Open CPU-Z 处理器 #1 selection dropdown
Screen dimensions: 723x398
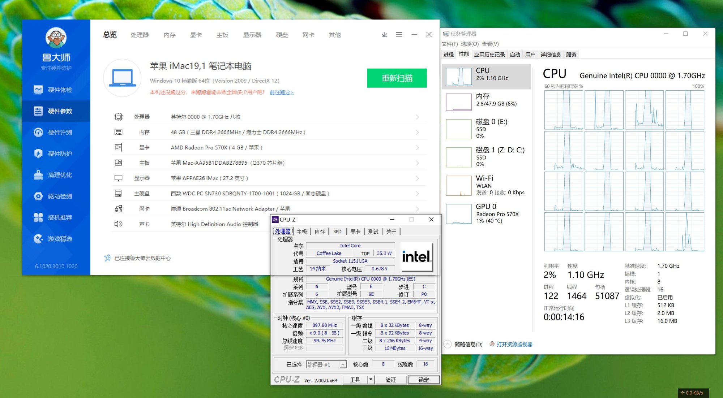343,365
